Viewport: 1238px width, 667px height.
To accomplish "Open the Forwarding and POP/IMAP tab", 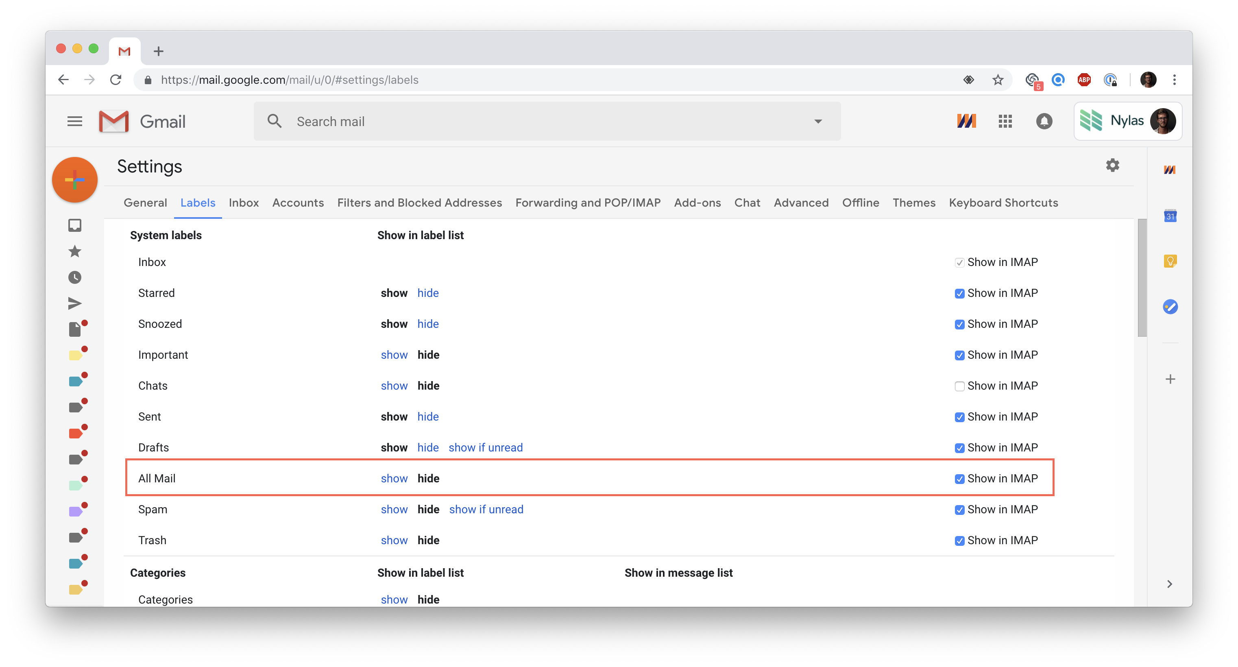I will 588,203.
